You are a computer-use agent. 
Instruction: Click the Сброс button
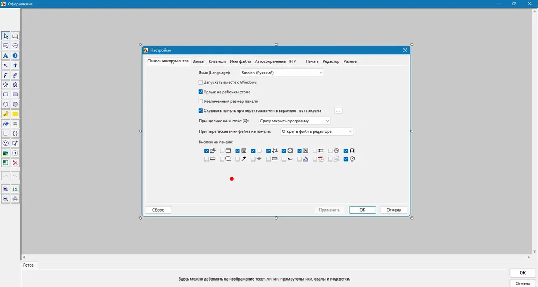pyautogui.click(x=158, y=210)
